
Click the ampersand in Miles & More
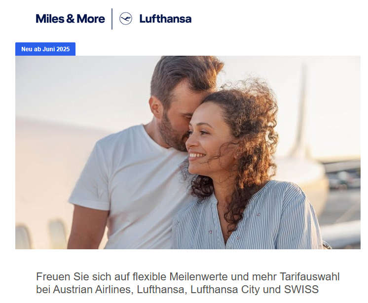[x=71, y=19]
